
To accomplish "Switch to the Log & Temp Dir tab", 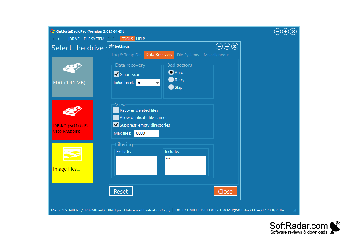I will click(x=126, y=55).
